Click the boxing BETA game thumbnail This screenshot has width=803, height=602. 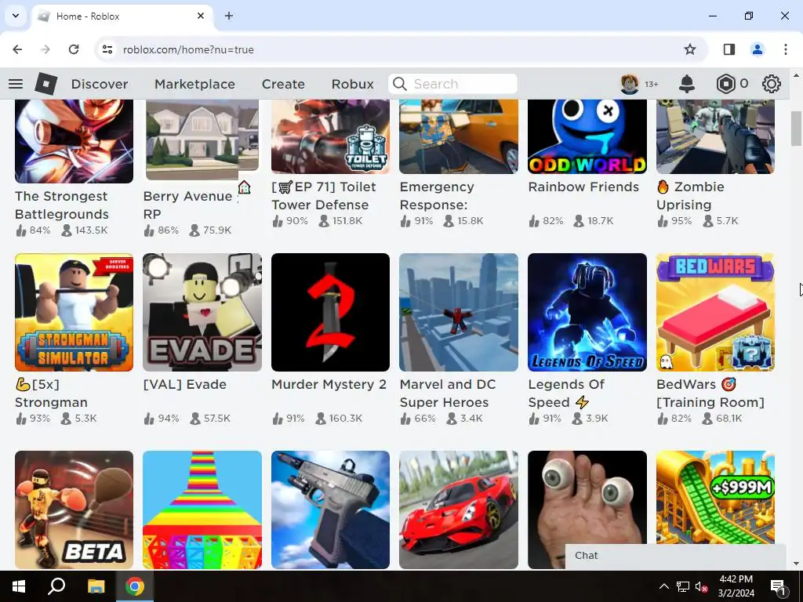click(x=74, y=510)
